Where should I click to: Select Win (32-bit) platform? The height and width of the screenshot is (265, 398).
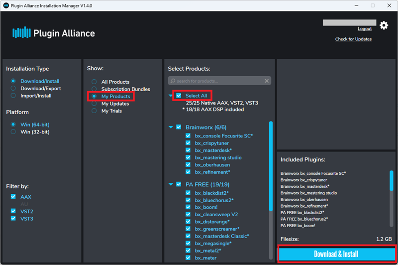[13, 132]
